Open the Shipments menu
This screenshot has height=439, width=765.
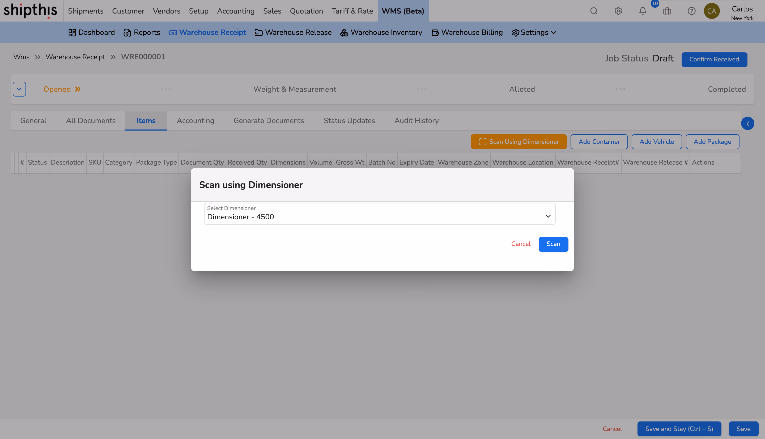[86, 11]
